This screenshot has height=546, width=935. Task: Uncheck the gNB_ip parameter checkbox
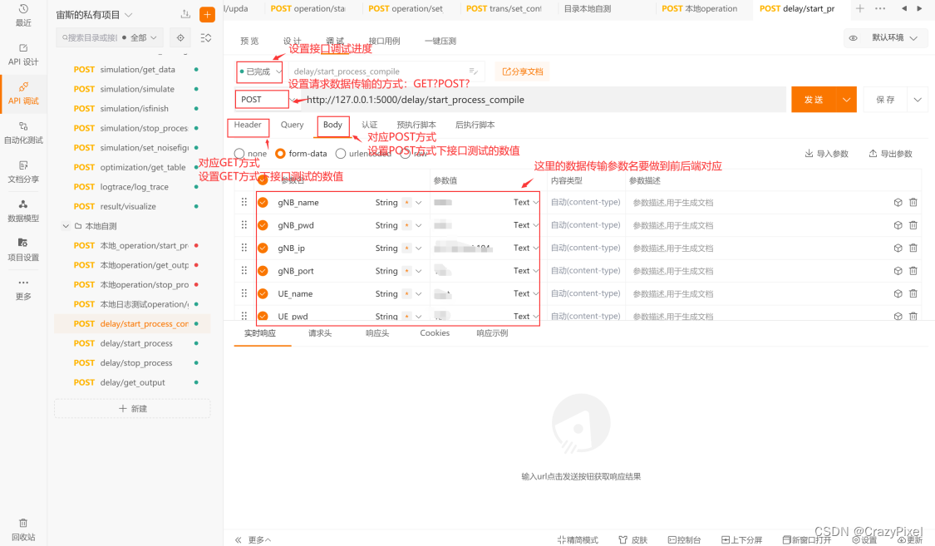(263, 248)
